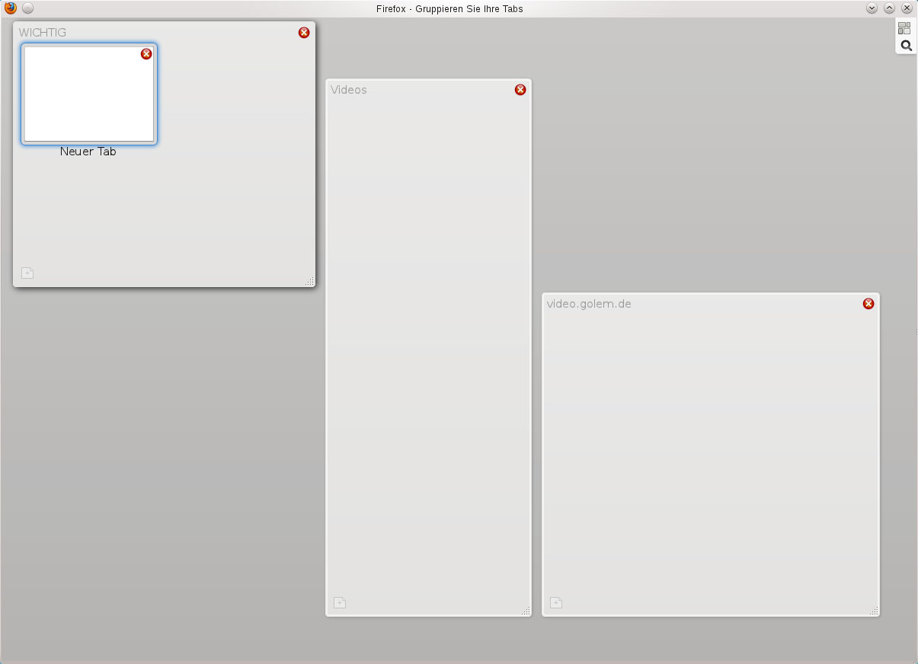Close the Videos tab group
This screenshot has height=664, width=918.
[x=520, y=90]
